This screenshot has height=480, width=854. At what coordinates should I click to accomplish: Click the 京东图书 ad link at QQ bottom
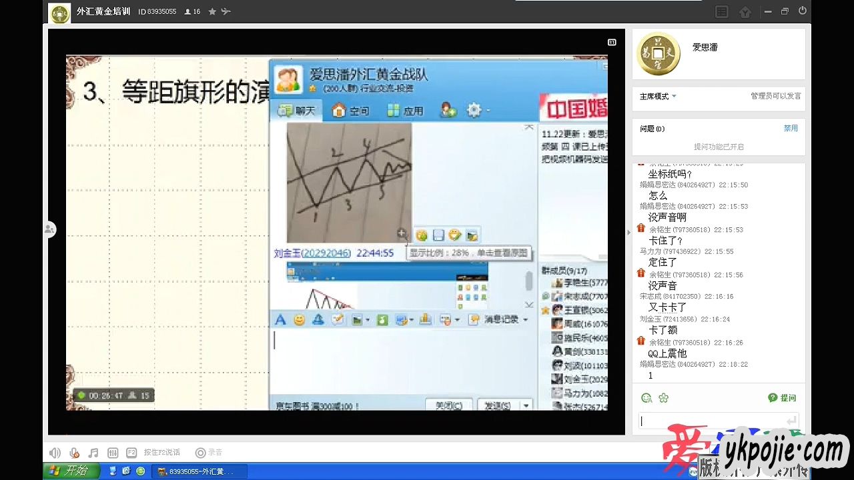coord(318,405)
